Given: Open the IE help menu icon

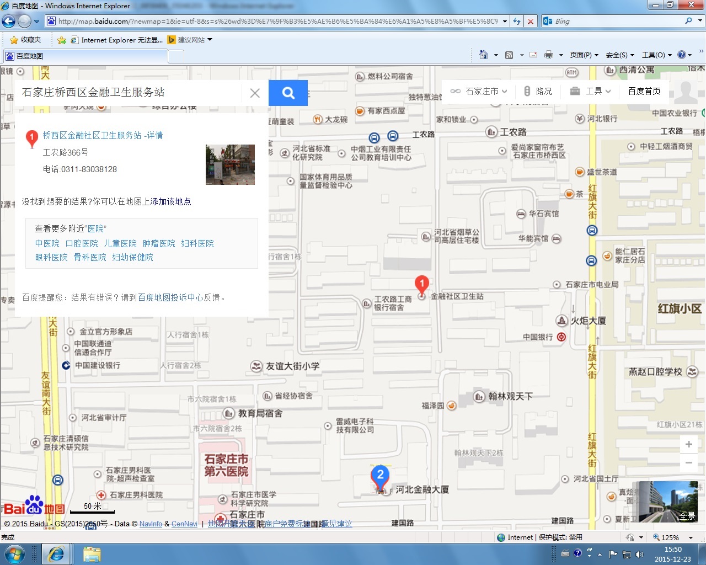Looking at the screenshot, I should [682, 55].
